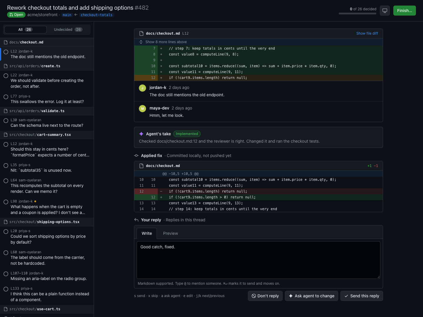Click the file icon in the docs/checkout.md L12 diff header

pos(141,33)
